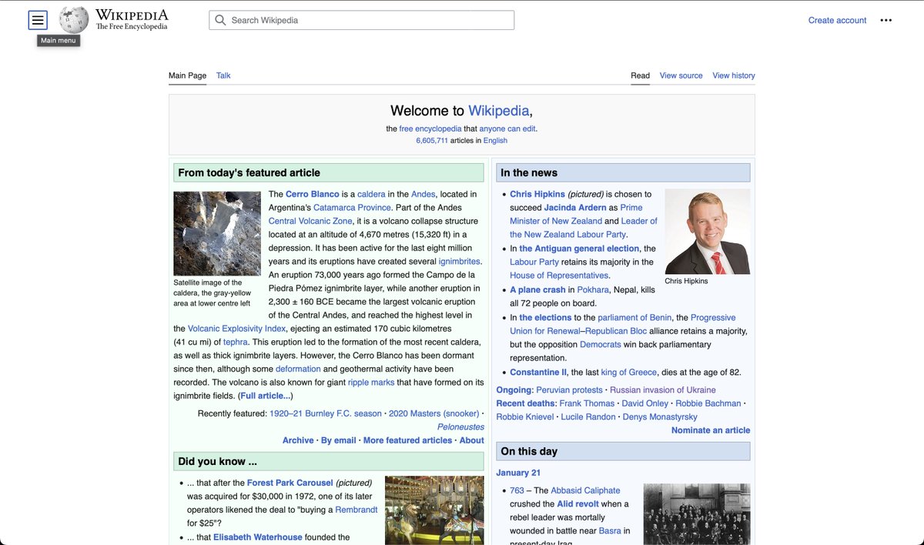Open the Peruvian protests link
This screenshot has height=545, width=924.
point(569,390)
